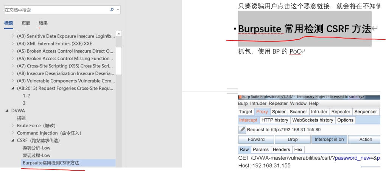Switch to the Repeater tab in Burp Suite
This screenshot has height=171, width=386.
[x=341, y=112]
